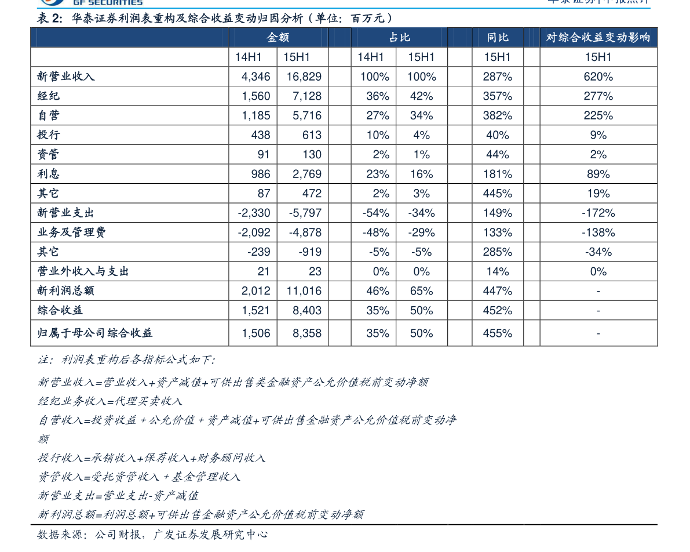Click the 11,016 profit total value
This screenshot has height=552, width=690.
pos(304,291)
